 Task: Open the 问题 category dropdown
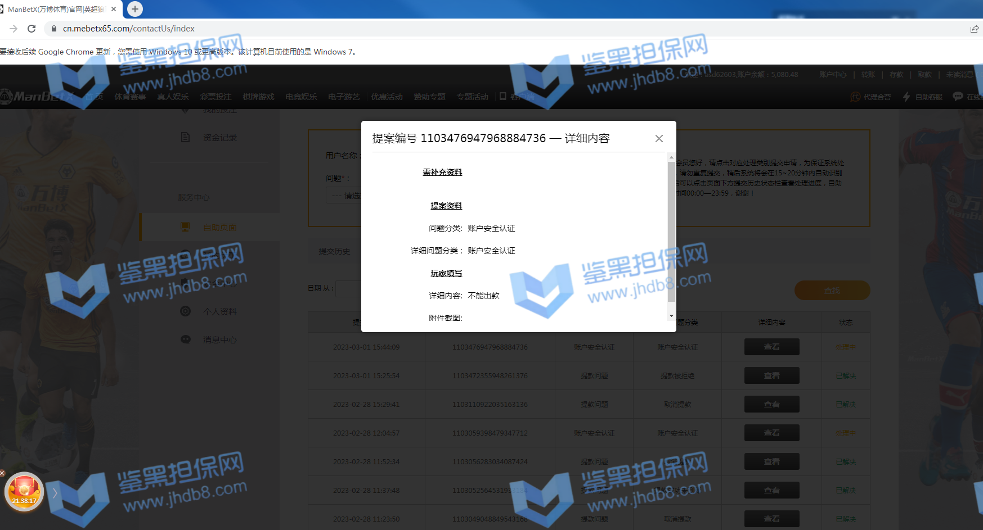click(x=343, y=196)
